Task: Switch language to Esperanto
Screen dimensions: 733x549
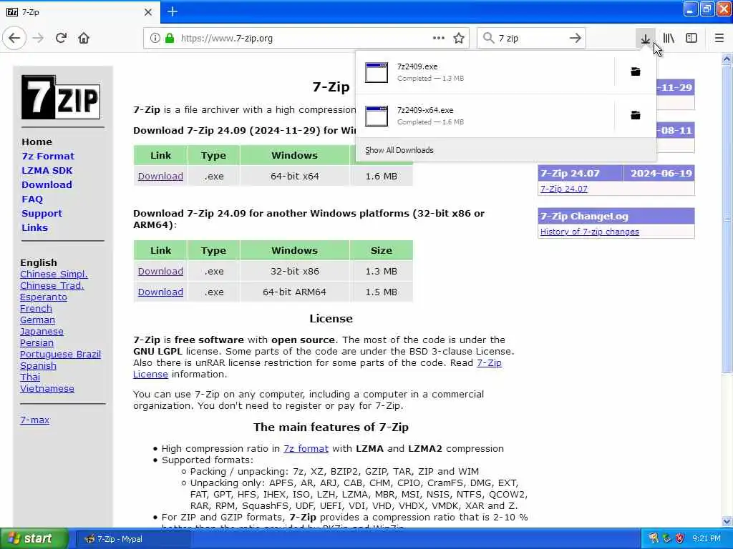Action: click(44, 297)
